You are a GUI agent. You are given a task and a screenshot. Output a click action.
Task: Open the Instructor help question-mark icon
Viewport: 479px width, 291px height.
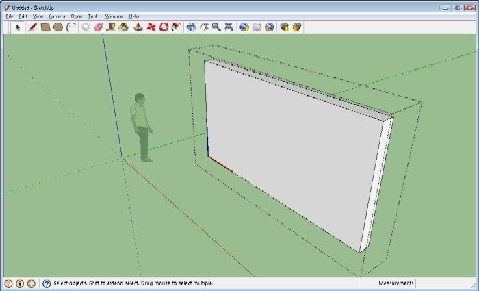pos(47,283)
